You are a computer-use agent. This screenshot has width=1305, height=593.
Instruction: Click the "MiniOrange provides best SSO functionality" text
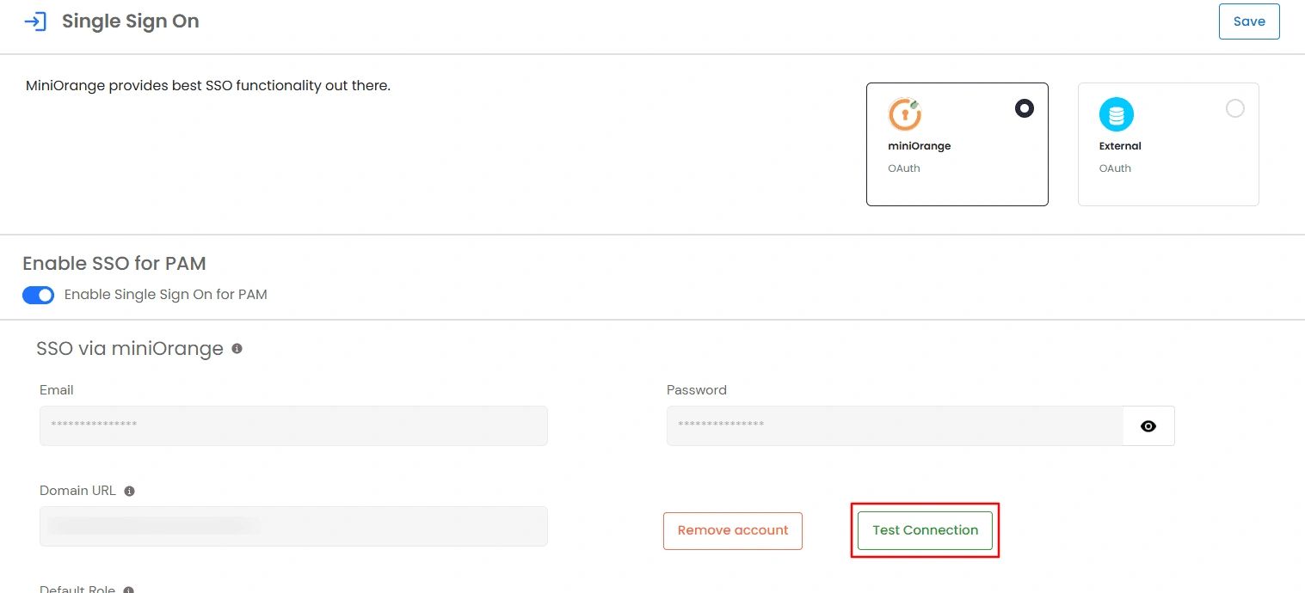pos(208,86)
